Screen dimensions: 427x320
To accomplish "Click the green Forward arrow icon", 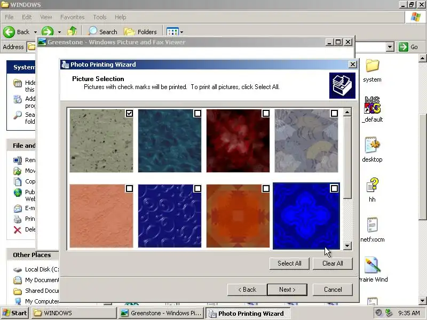I will point(48,32).
